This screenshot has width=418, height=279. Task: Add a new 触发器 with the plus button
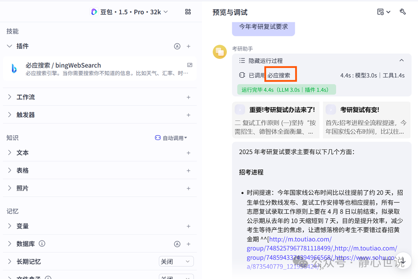tap(189, 115)
